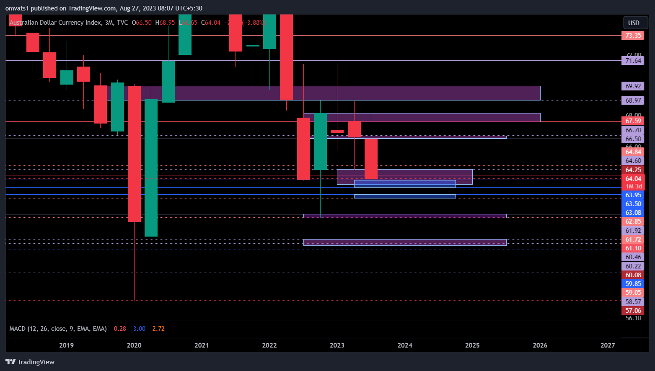
Task: Select the 58.57 price label
Action: [633, 302]
